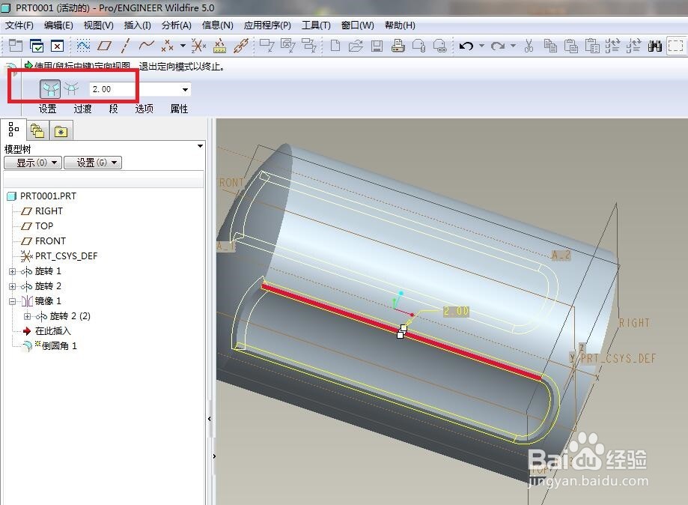Open the 设置 panel tab
The image size is (688, 505).
pos(47,109)
